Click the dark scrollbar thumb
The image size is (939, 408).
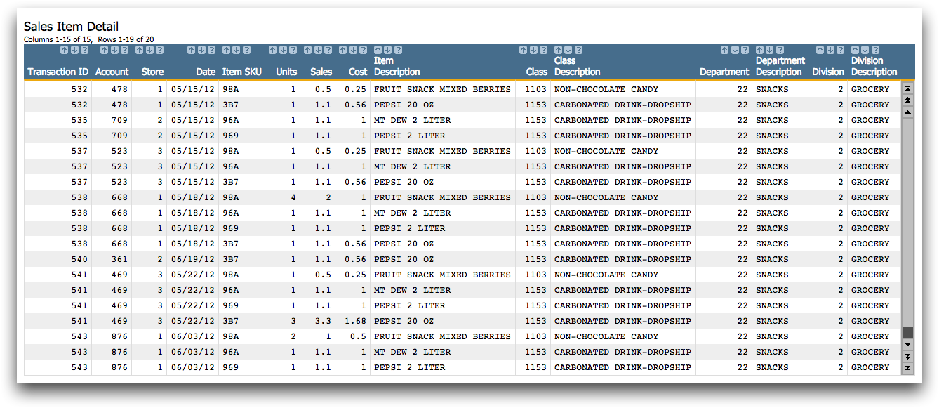907,332
